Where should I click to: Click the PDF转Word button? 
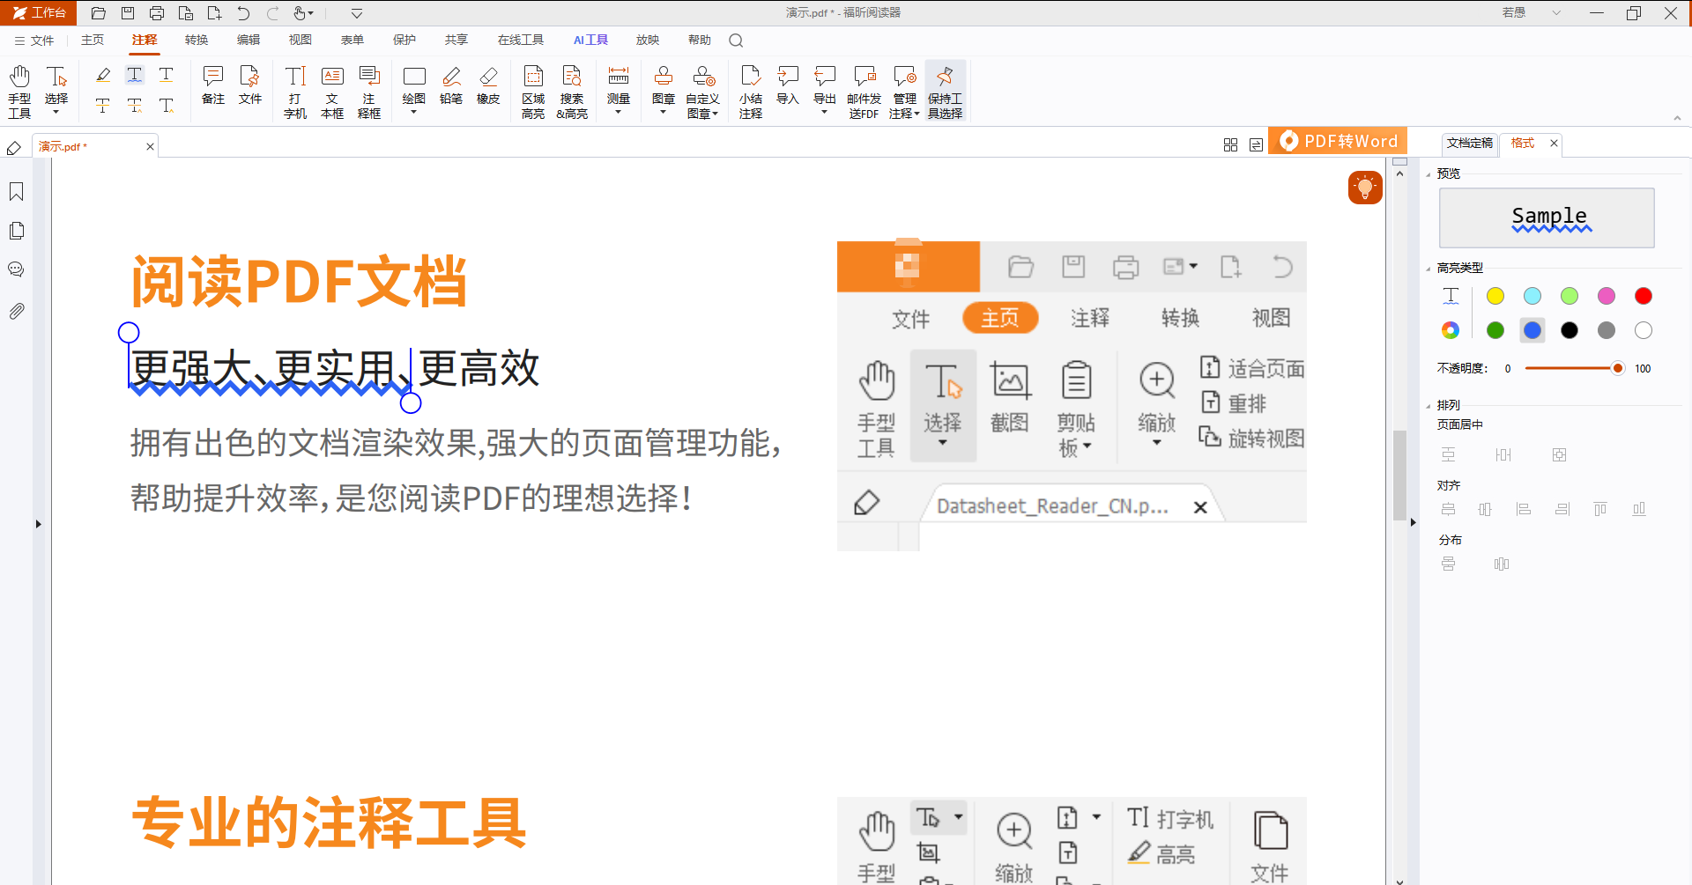point(1338,141)
